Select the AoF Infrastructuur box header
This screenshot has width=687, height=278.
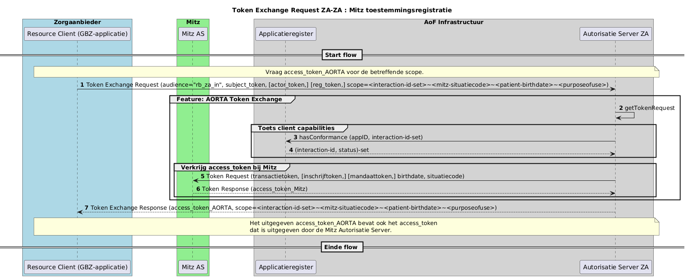453,22
